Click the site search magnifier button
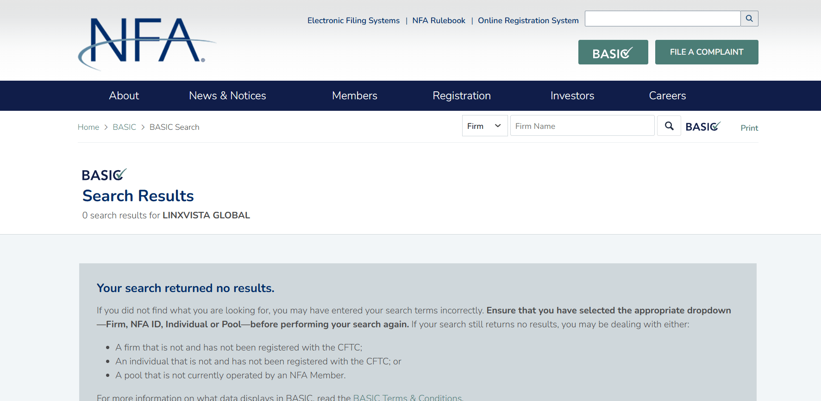This screenshot has width=821, height=401. click(x=749, y=19)
